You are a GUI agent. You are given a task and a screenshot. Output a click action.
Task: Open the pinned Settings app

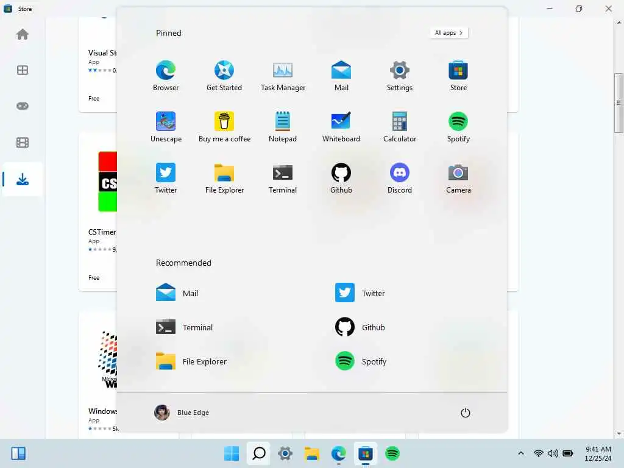coord(400,76)
